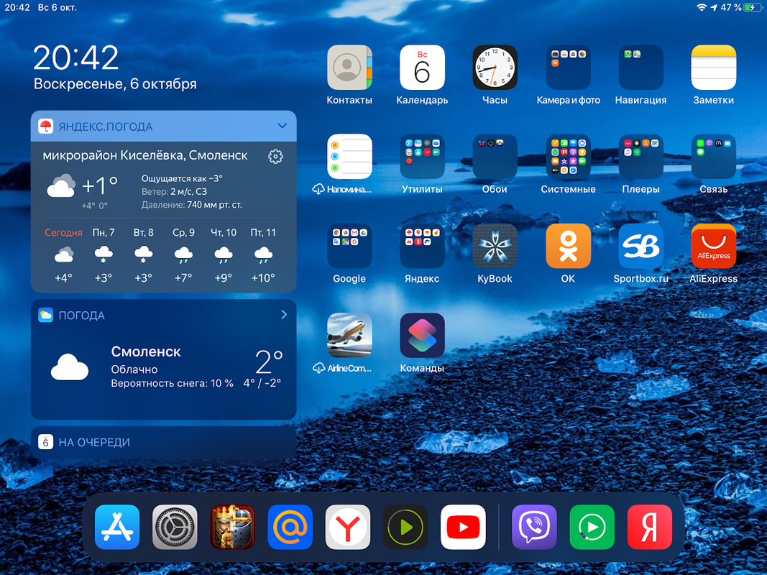Open the Яндекс folder
The height and width of the screenshot is (575, 767).
coord(422,246)
